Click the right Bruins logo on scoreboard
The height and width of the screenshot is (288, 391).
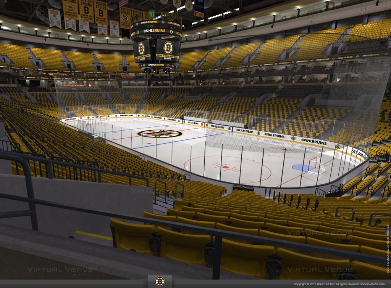click(168, 48)
